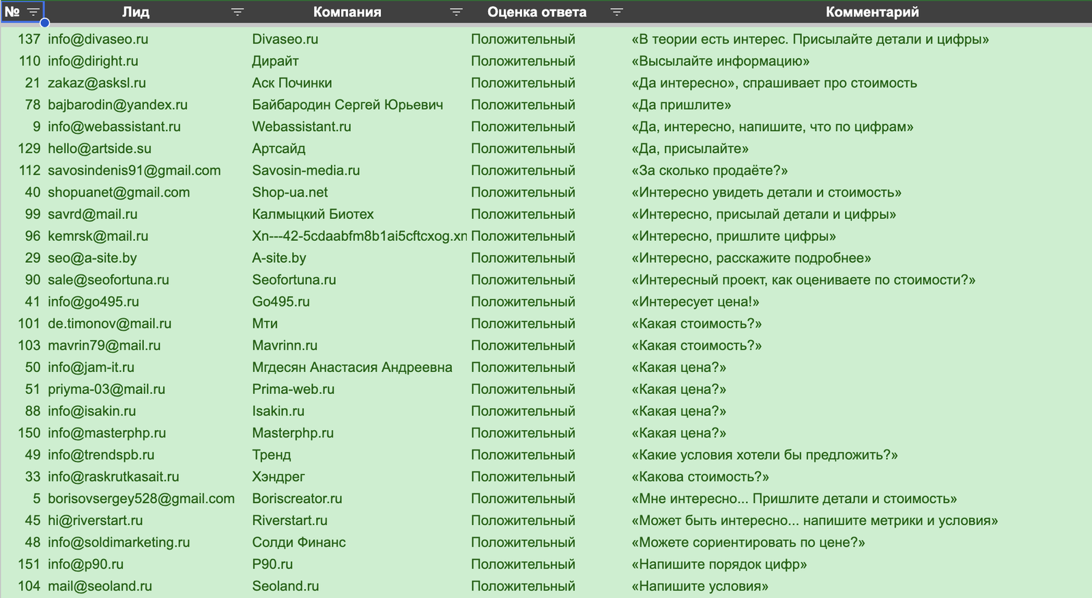Open the filter icon in the Оценка ответа header
Image resolution: width=1092 pixels, height=598 pixels.
click(616, 12)
